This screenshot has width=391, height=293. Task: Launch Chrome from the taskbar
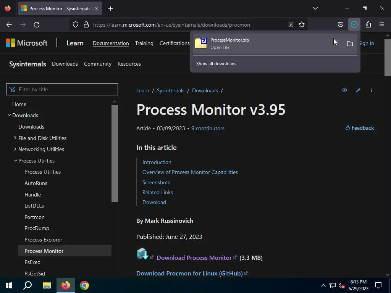point(84,285)
